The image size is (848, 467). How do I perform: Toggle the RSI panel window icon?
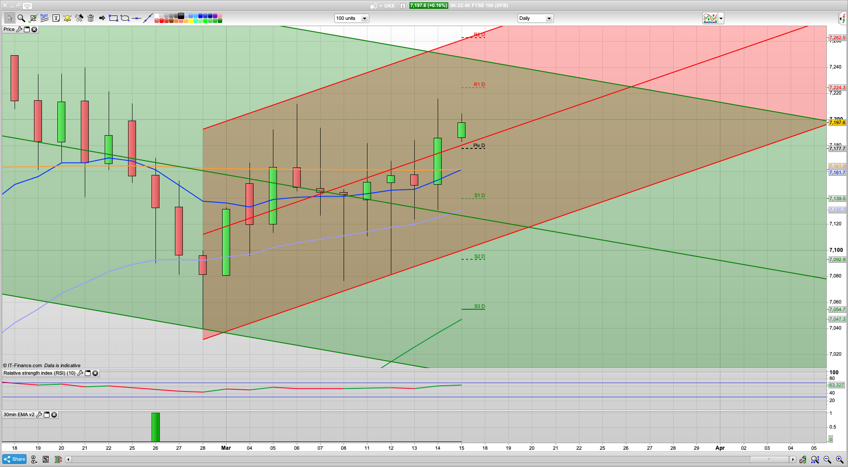(x=87, y=373)
